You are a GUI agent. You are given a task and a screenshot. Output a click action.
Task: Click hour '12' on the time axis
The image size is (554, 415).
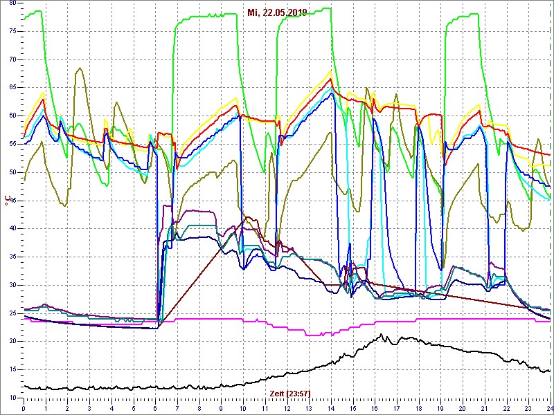[x=287, y=408]
